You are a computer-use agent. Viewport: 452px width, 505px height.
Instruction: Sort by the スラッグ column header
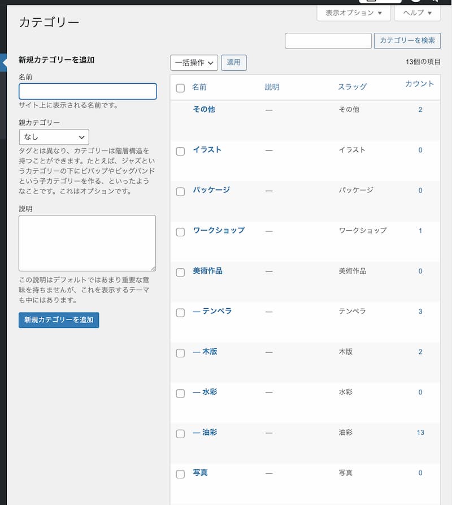point(352,87)
